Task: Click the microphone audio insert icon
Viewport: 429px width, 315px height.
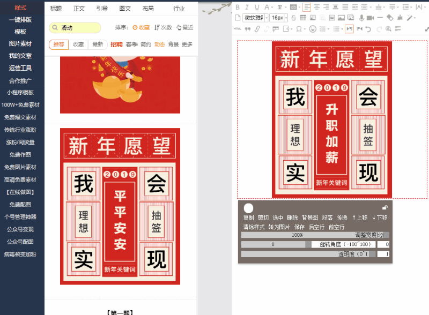Action: pos(361,18)
